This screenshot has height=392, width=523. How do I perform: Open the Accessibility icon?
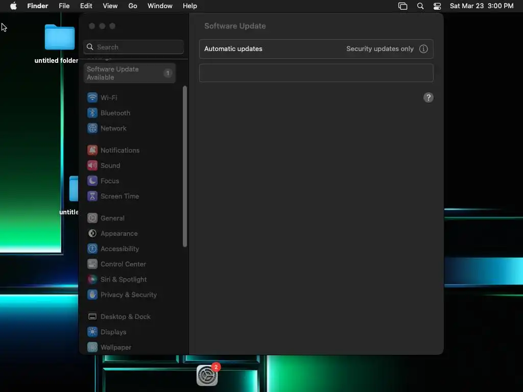click(92, 249)
